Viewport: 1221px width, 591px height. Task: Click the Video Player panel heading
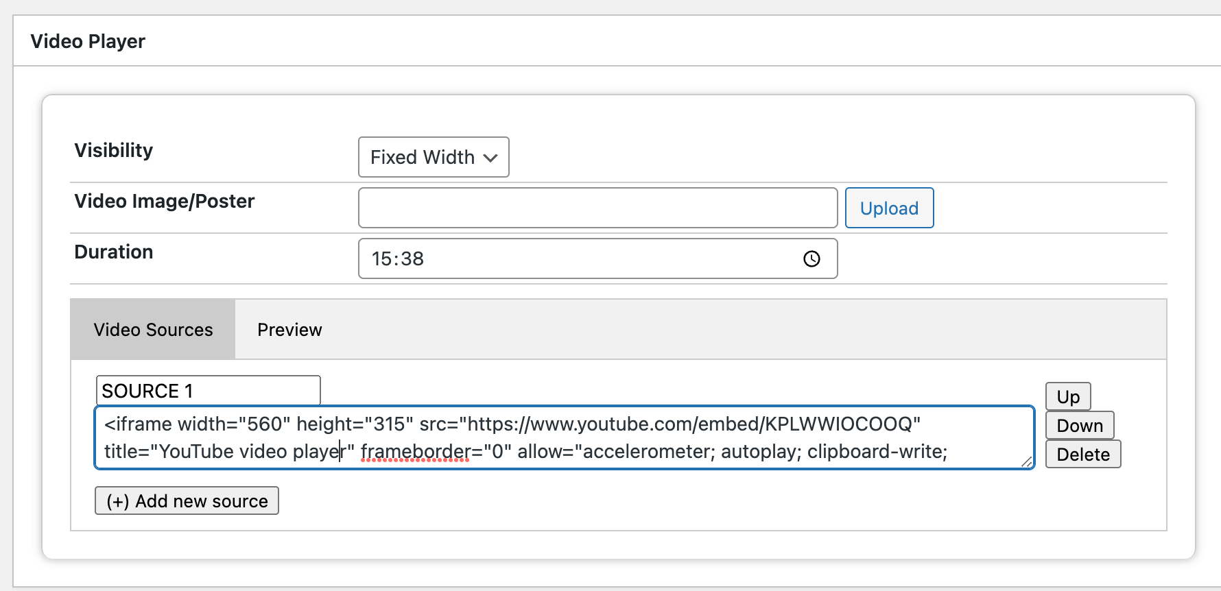[x=88, y=42]
